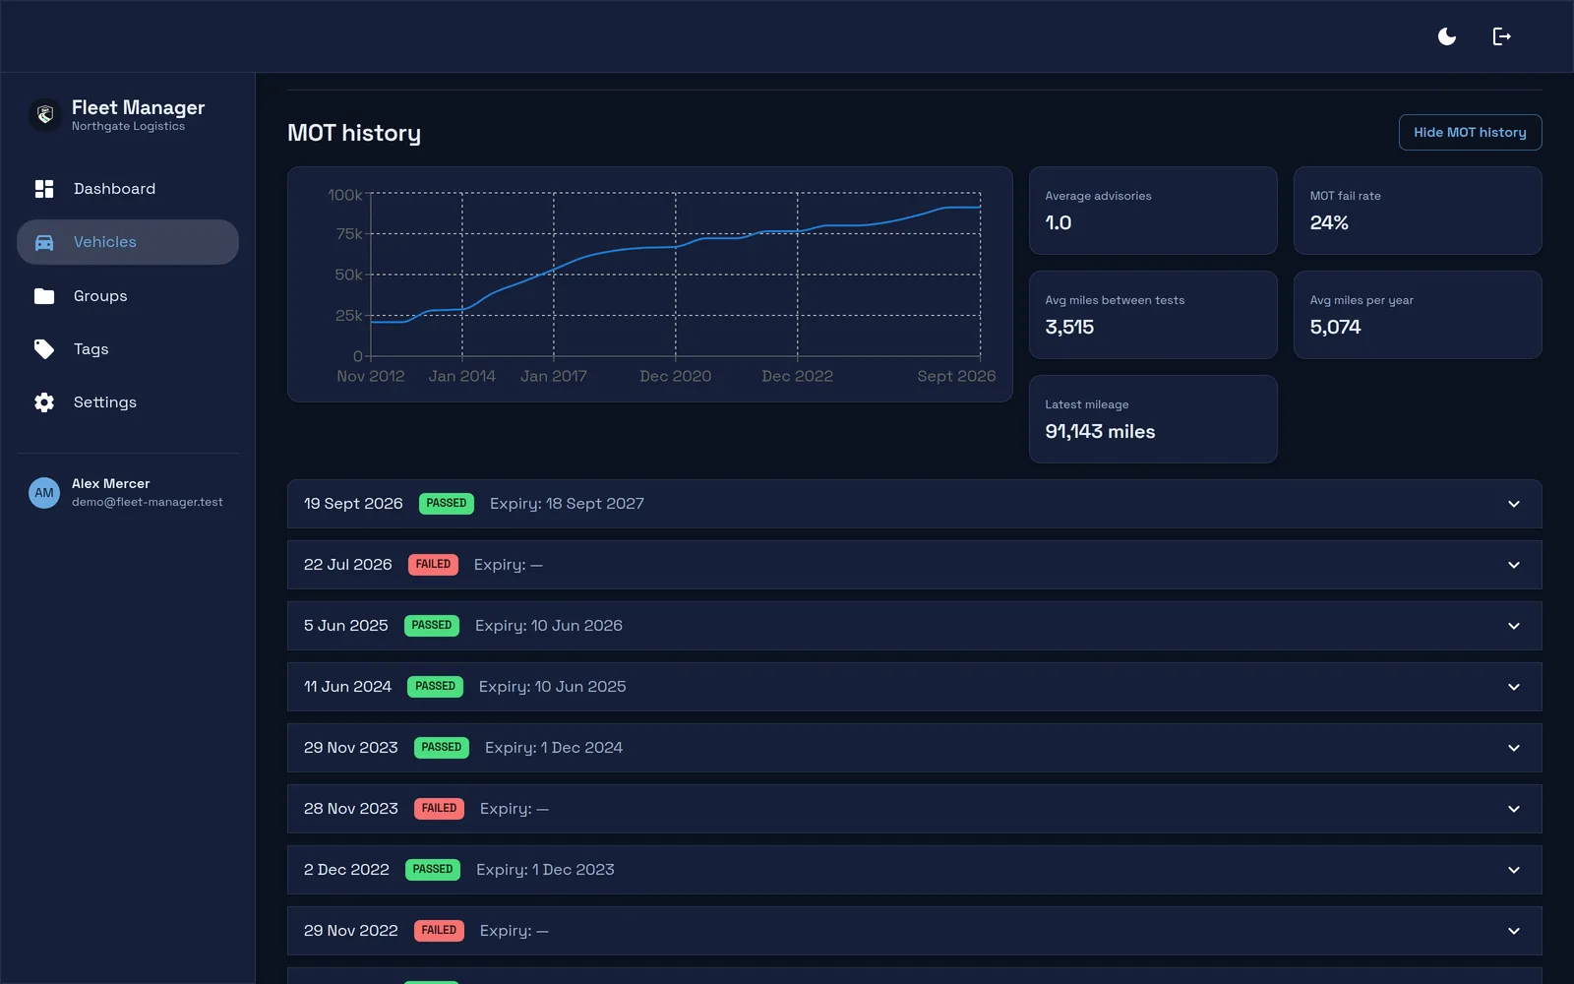Click the Tags label icon
Viewport: 1574px width, 984px height.
44,349
